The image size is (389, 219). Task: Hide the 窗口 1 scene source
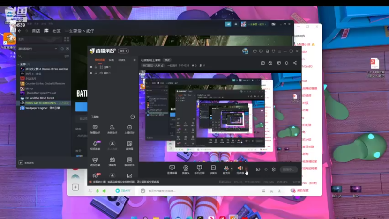[x=91, y=73]
